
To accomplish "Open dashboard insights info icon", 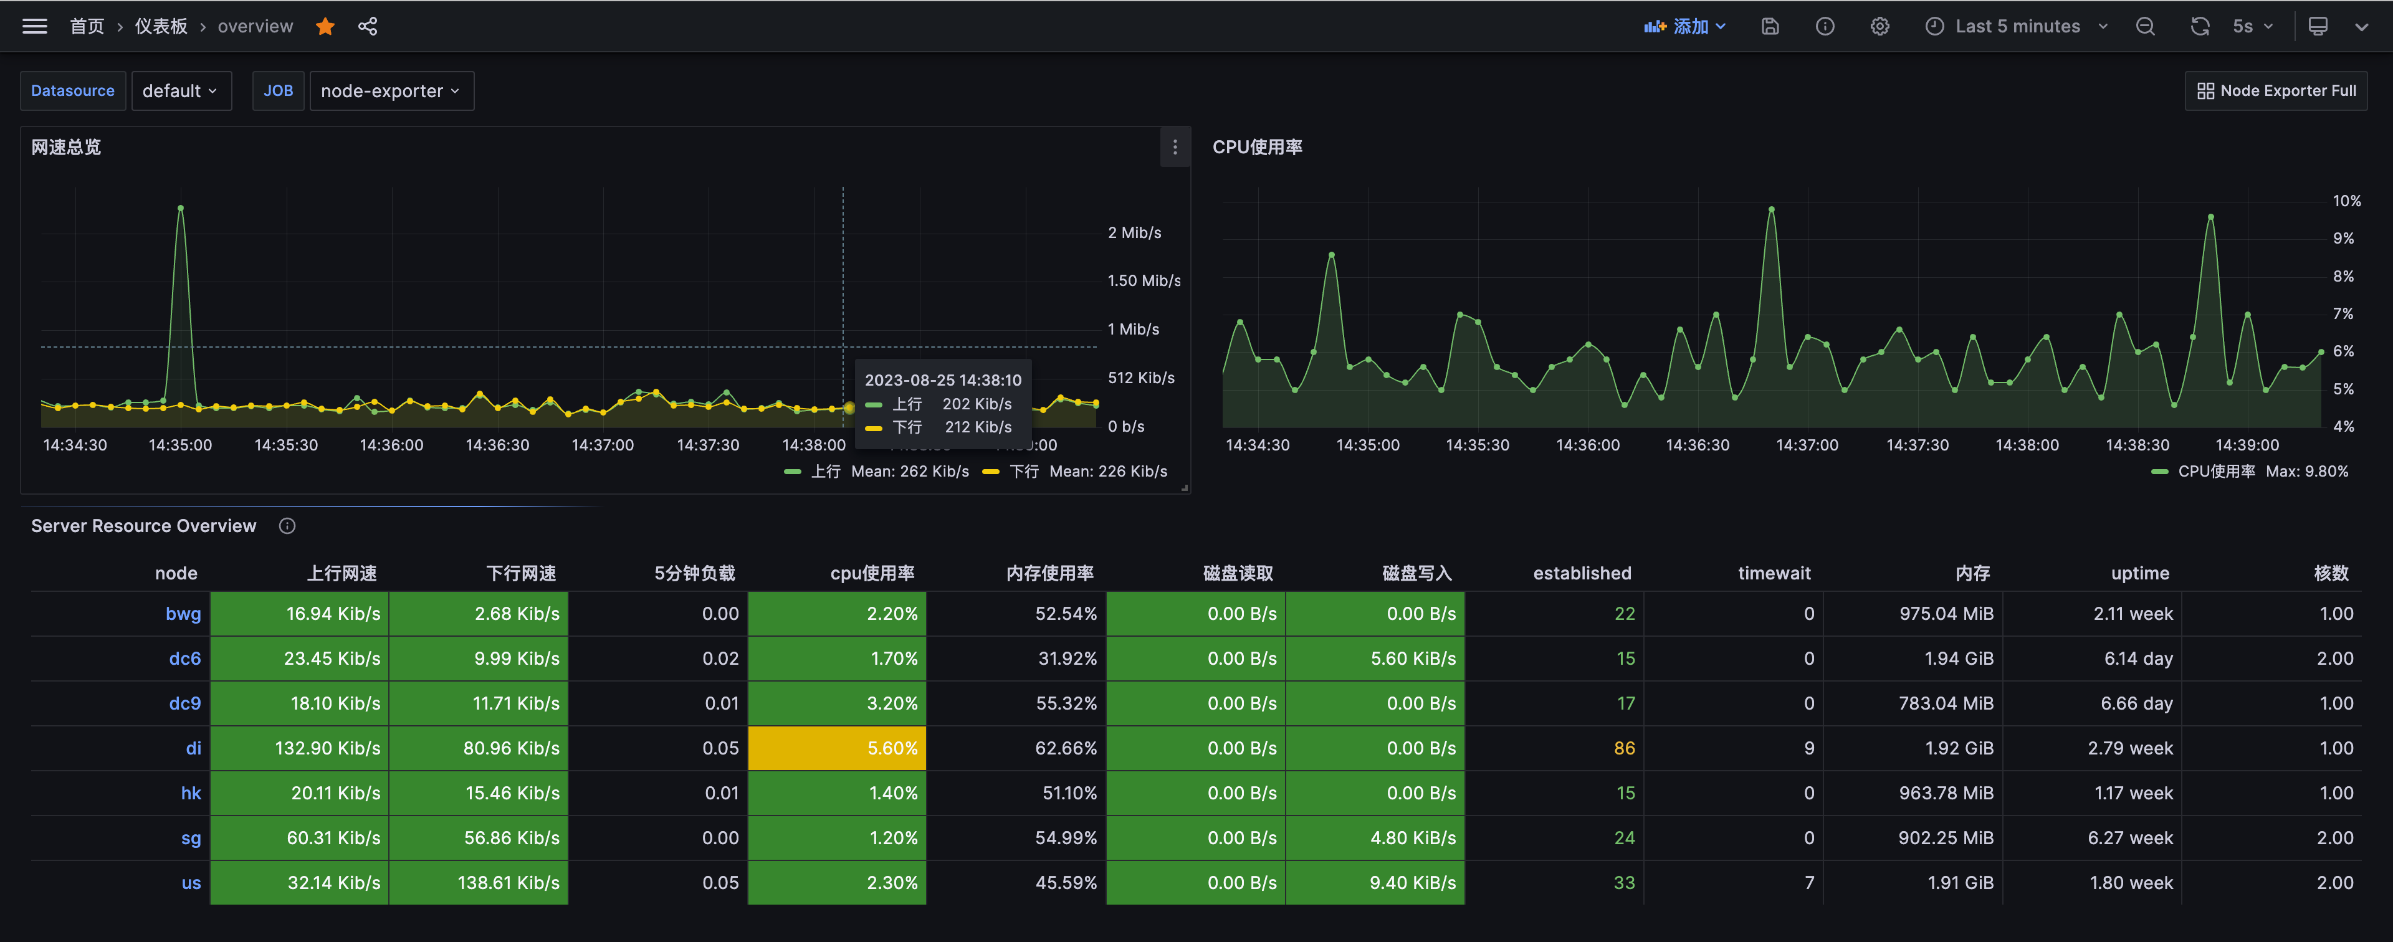I will click(x=1825, y=26).
